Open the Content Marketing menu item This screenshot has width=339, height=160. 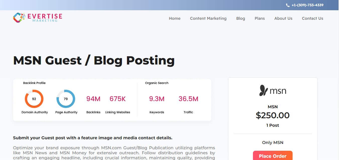point(208,18)
